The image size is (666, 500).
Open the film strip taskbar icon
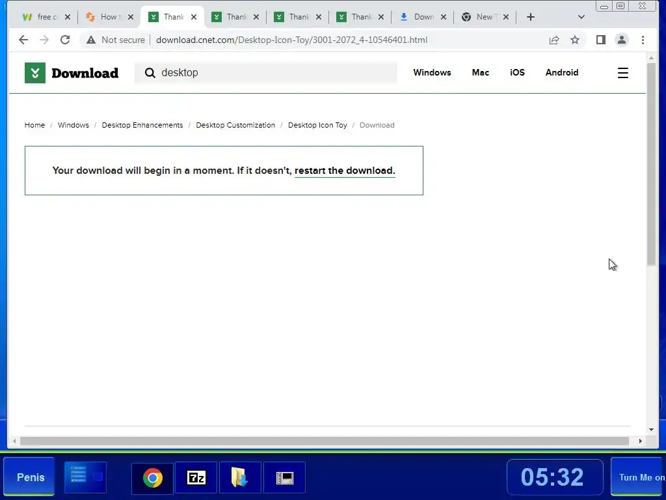[285, 478]
